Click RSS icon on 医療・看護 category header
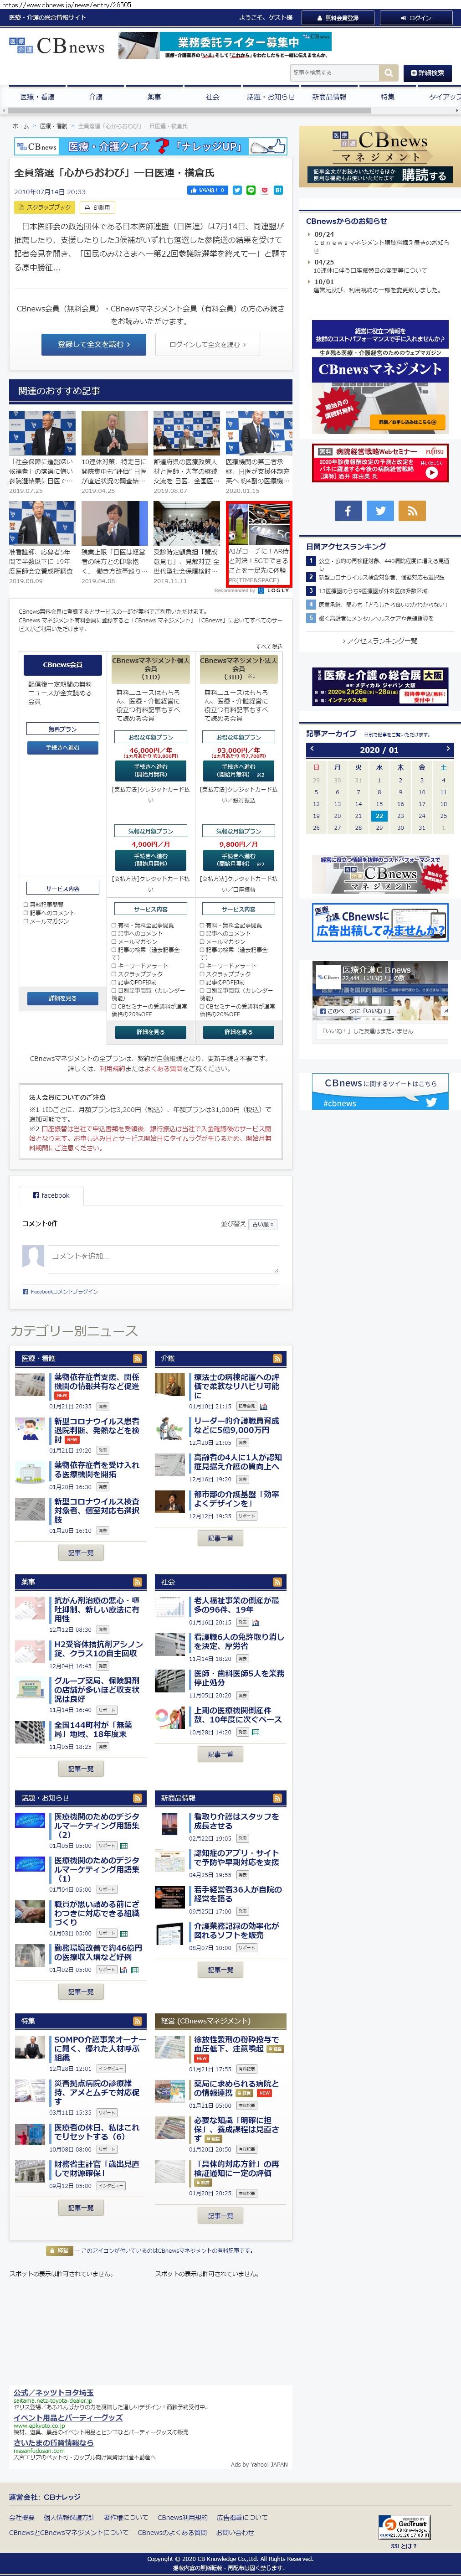461x2576 pixels. click(137, 1358)
